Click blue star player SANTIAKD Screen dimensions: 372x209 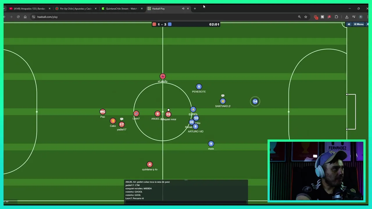(223, 101)
